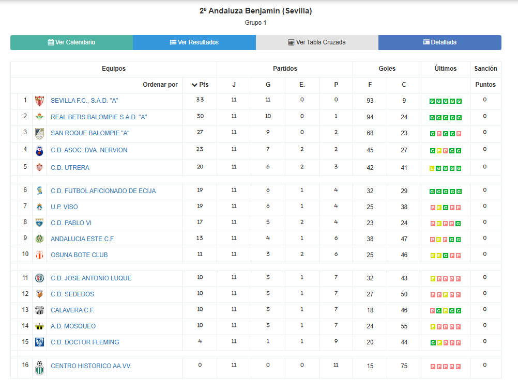
Task: Open C.D. DOCTOR FLEMING team link
Action: pos(85,342)
